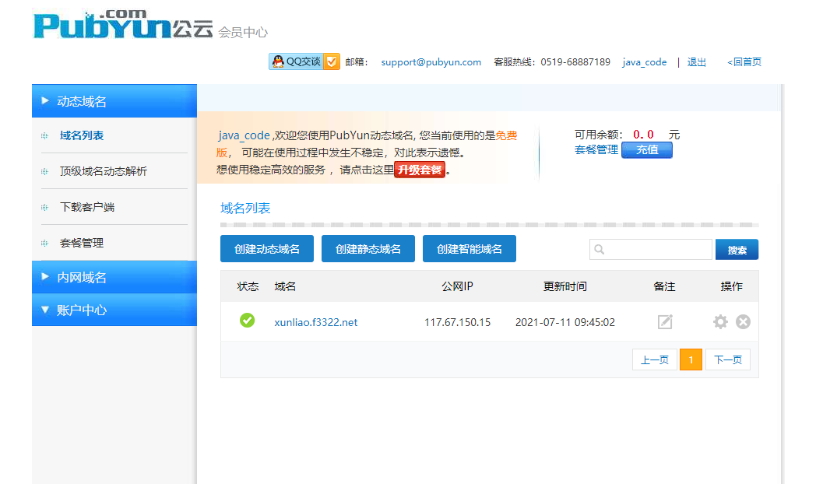Log out using the 退出 link
This screenshot has width=823, height=484.
pyautogui.click(x=695, y=61)
